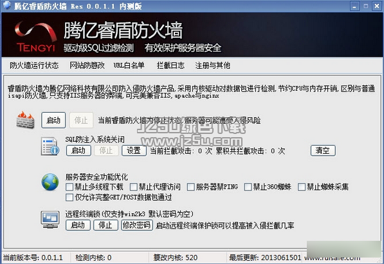
Task: Click the firewall 停止 button beside status text
Action: click(x=81, y=120)
